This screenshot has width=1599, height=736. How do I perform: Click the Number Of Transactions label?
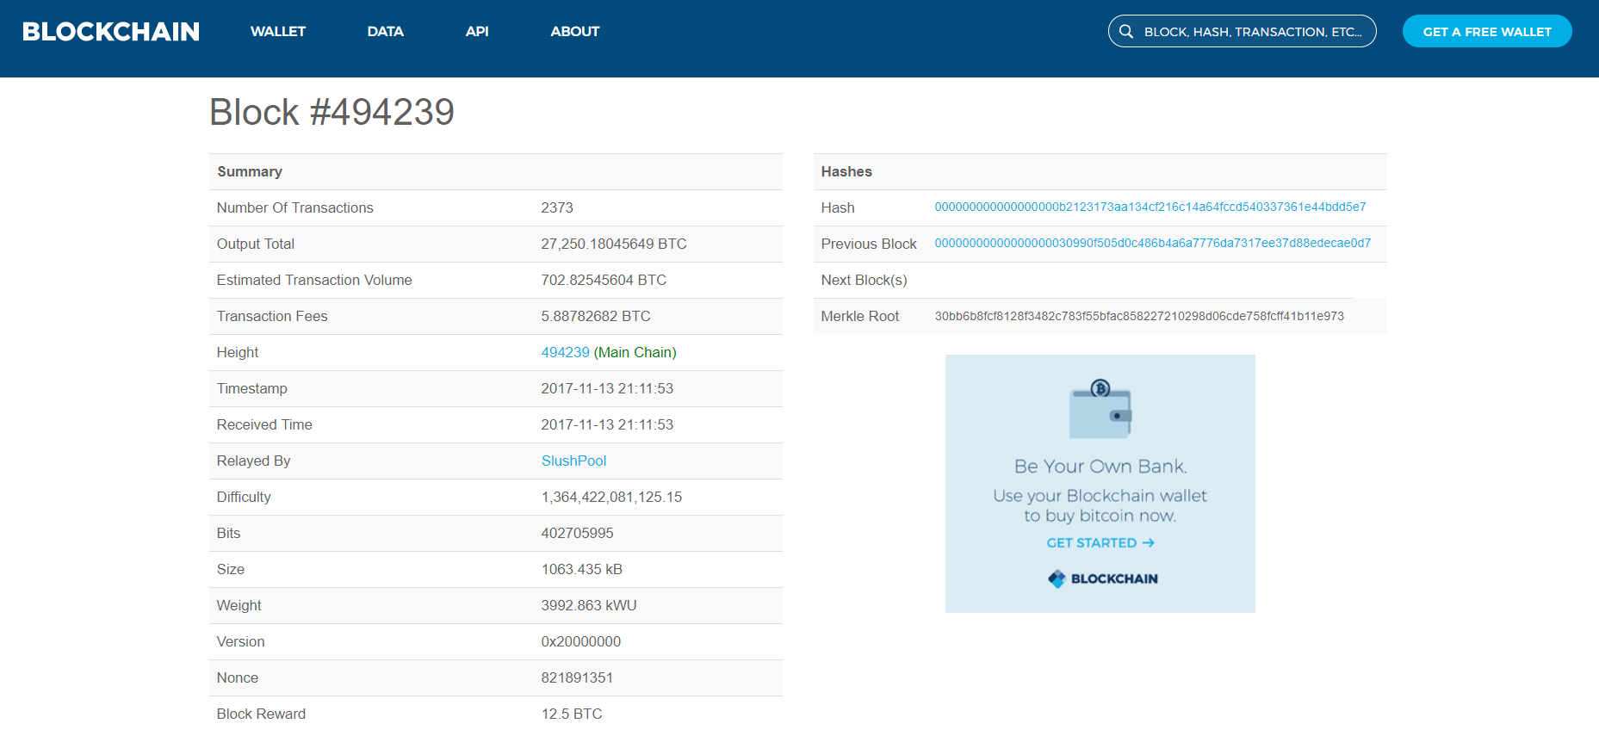(295, 207)
